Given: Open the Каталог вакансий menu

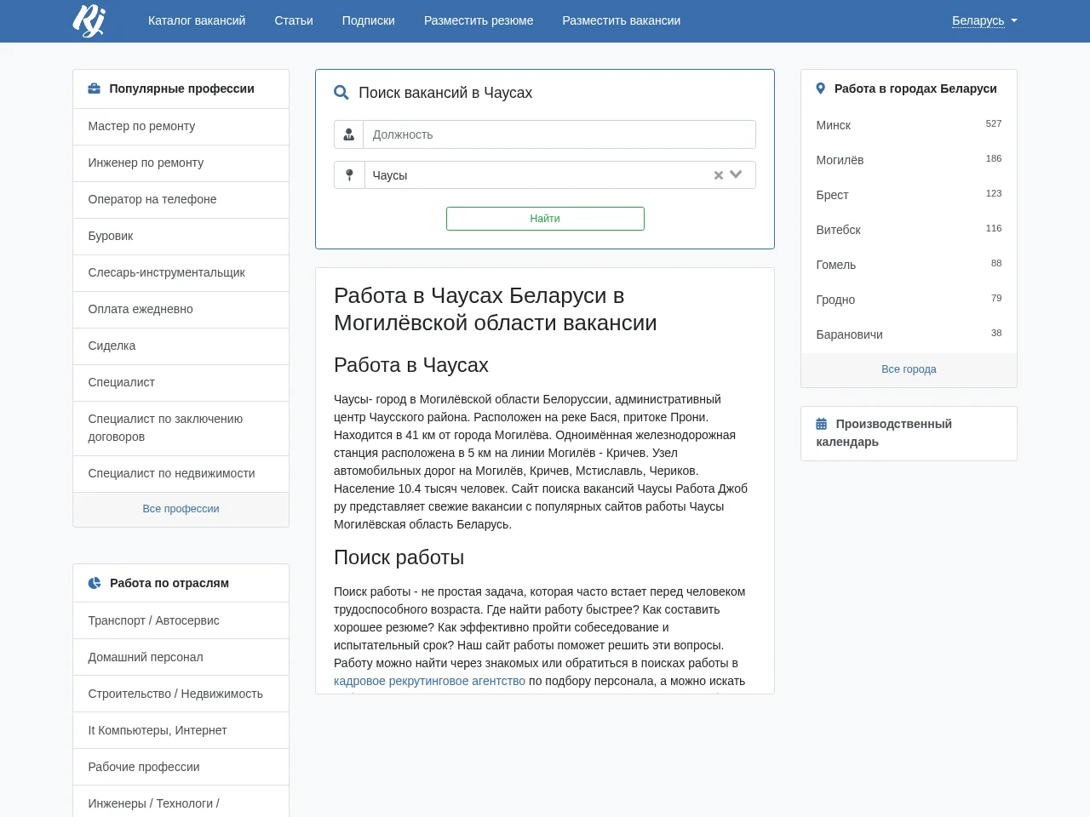Looking at the screenshot, I should coord(197,20).
